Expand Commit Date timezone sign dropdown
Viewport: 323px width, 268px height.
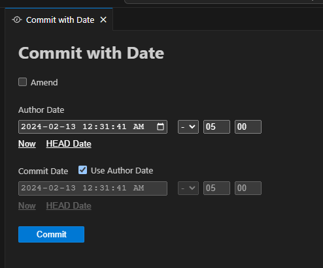(x=188, y=188)
